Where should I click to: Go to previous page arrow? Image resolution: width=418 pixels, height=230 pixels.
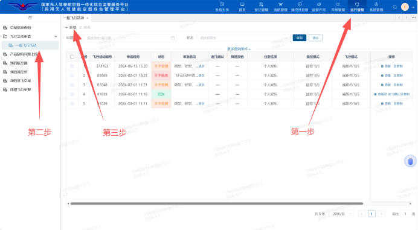pyautogui.click(x=362, y=214)
